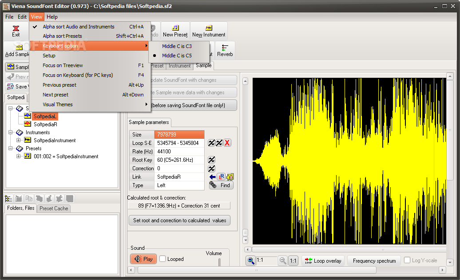Viewport: 460px width, 280px height.
Task: Click the Instruments book icon in tree
Action: coord(20,132)
